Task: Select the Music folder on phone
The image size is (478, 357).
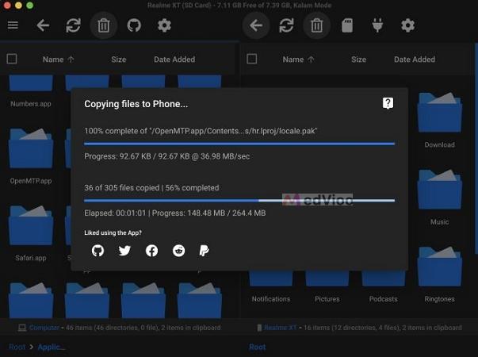Action: tap(439, 198)
